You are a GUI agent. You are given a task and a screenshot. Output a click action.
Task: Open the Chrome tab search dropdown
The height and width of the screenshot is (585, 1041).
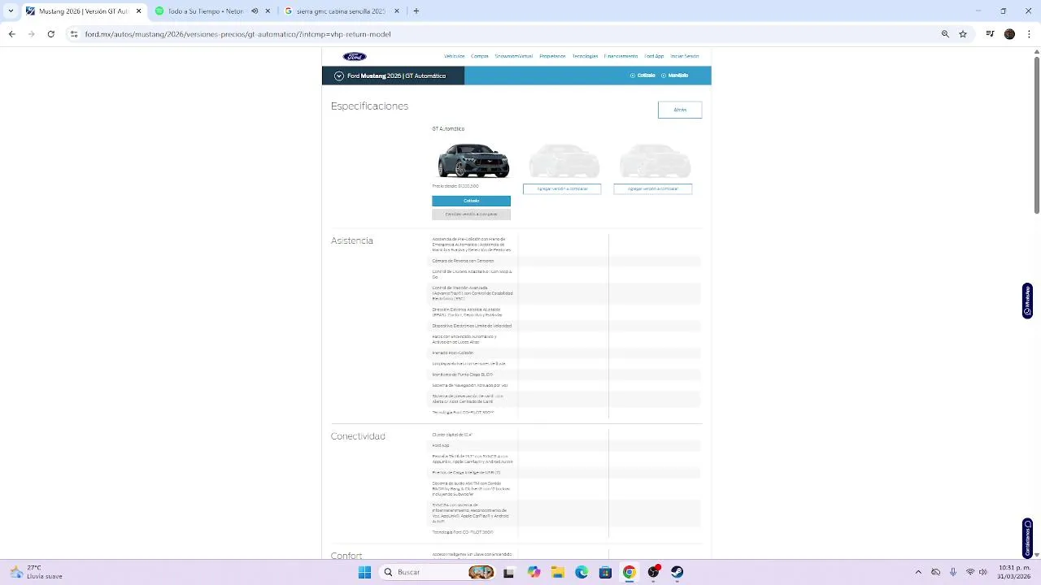pos(11,11)
